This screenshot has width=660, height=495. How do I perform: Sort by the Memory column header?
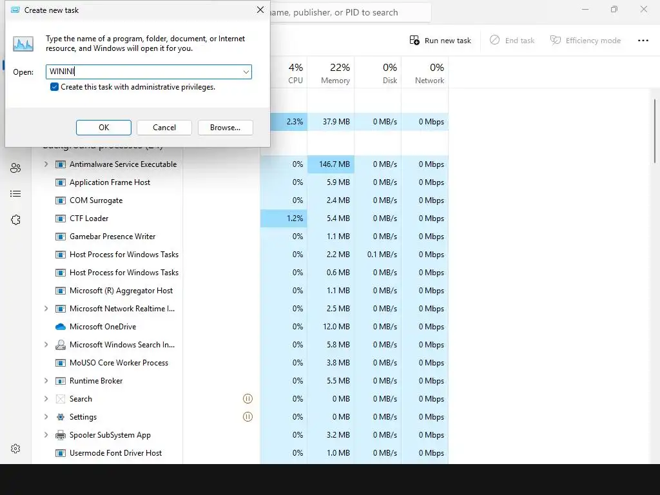331,72
